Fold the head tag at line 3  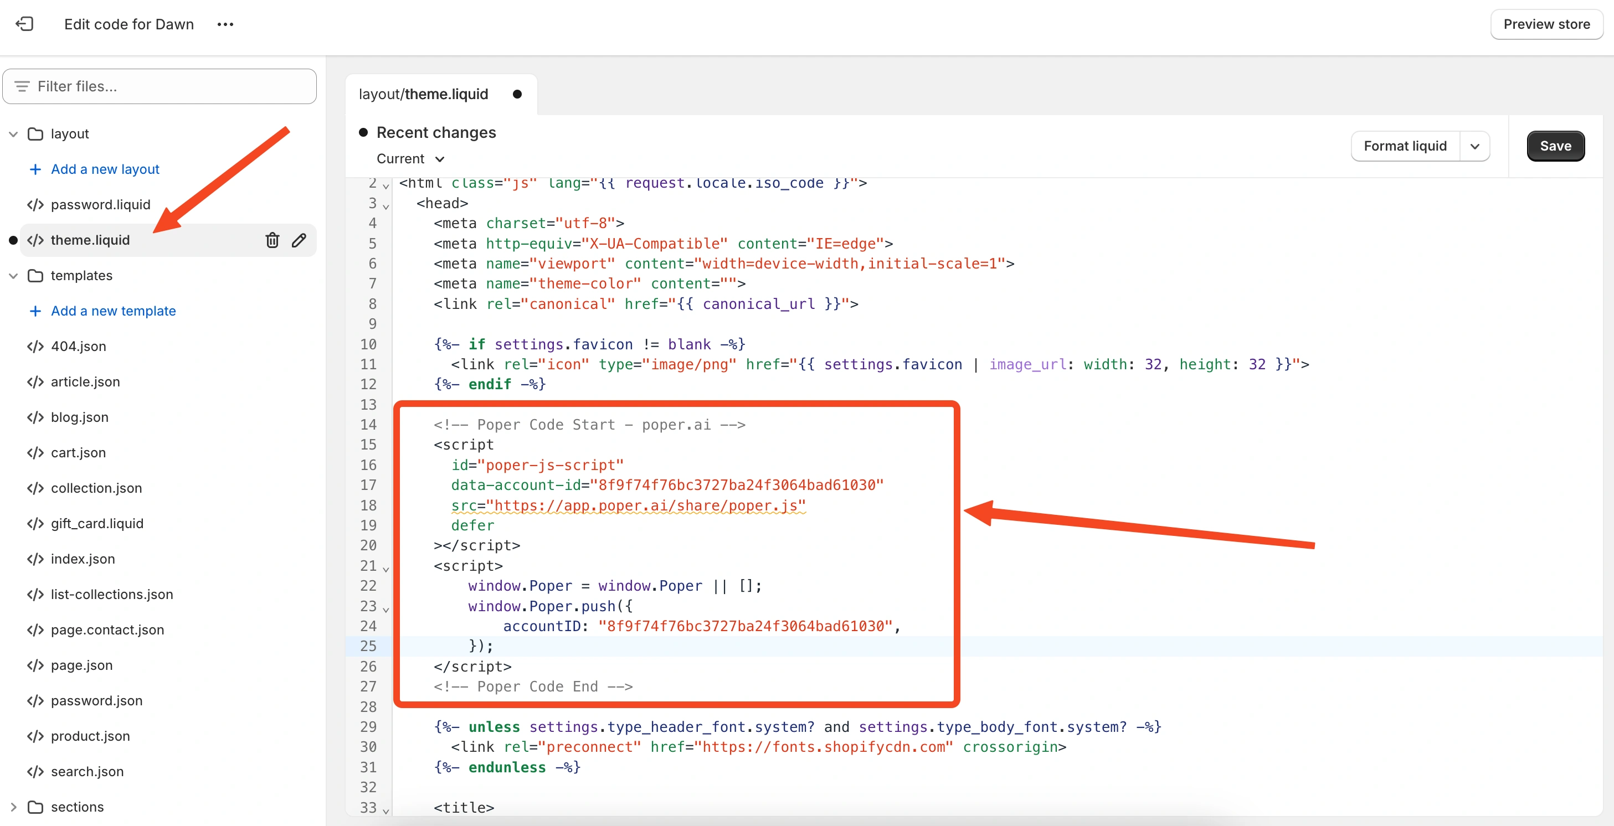(x=386, y=206)
